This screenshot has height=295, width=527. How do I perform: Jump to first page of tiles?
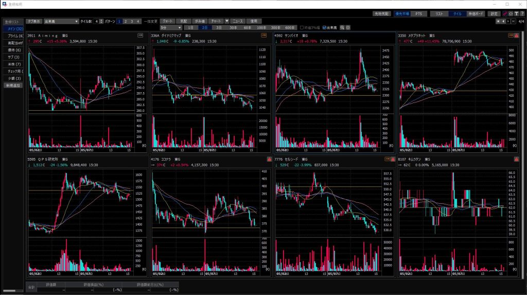(x=498, y=21)
